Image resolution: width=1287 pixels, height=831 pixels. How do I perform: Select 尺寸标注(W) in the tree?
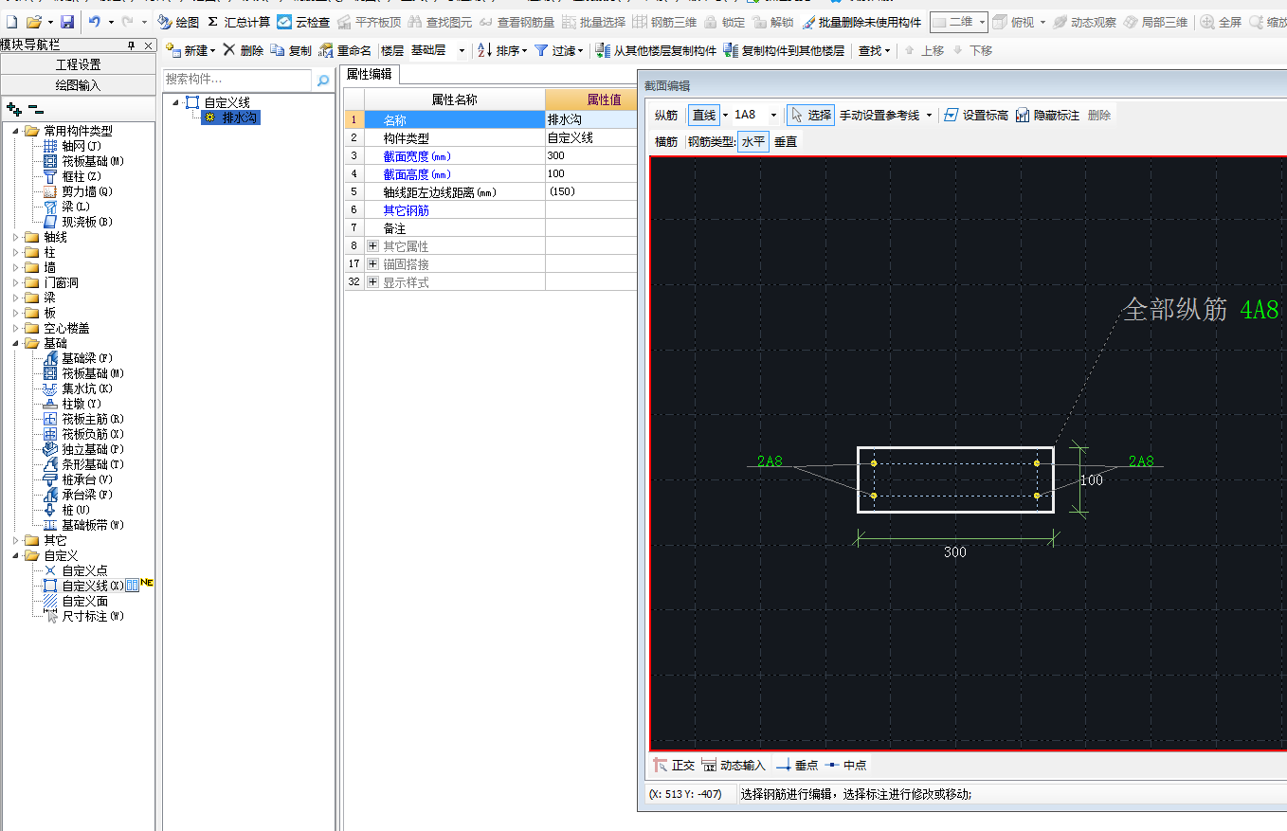[83, 616]
